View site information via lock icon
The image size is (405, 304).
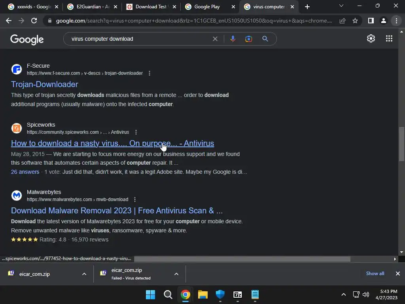coord(50,21)
